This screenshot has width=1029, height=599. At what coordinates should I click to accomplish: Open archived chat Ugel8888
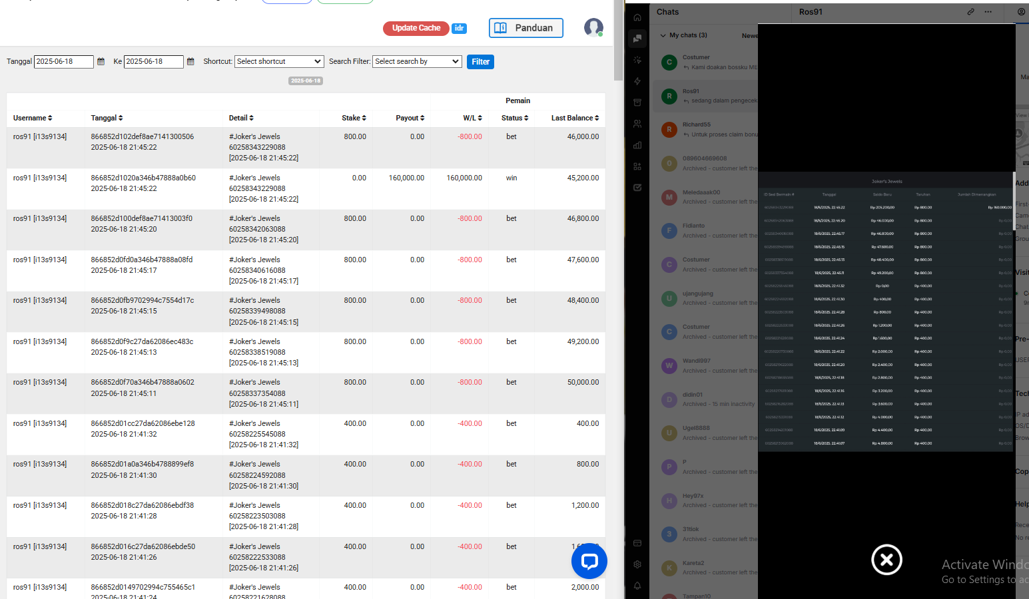point(705,433)
